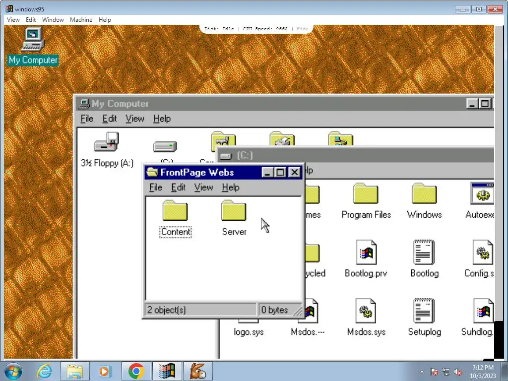Open the emulator's Help menu
This screenshot has height=381, width=508.
[105, 20]
